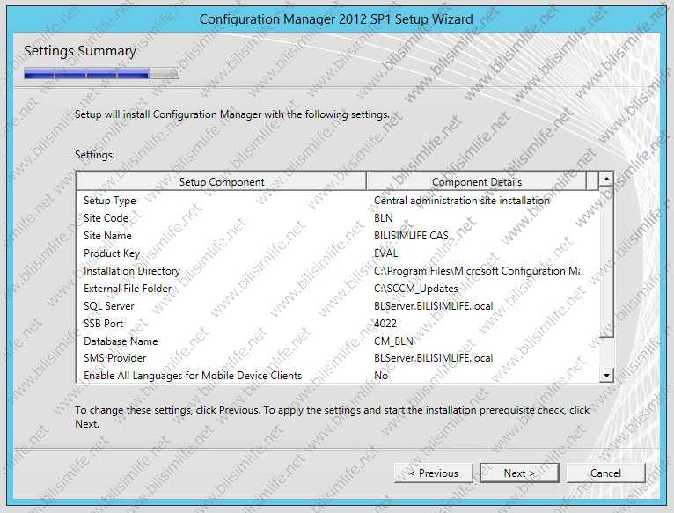Click the settings list scroll down arrow
Image resolution: width=674 pixels, height=513 pixels.
[x=606, y=376]
